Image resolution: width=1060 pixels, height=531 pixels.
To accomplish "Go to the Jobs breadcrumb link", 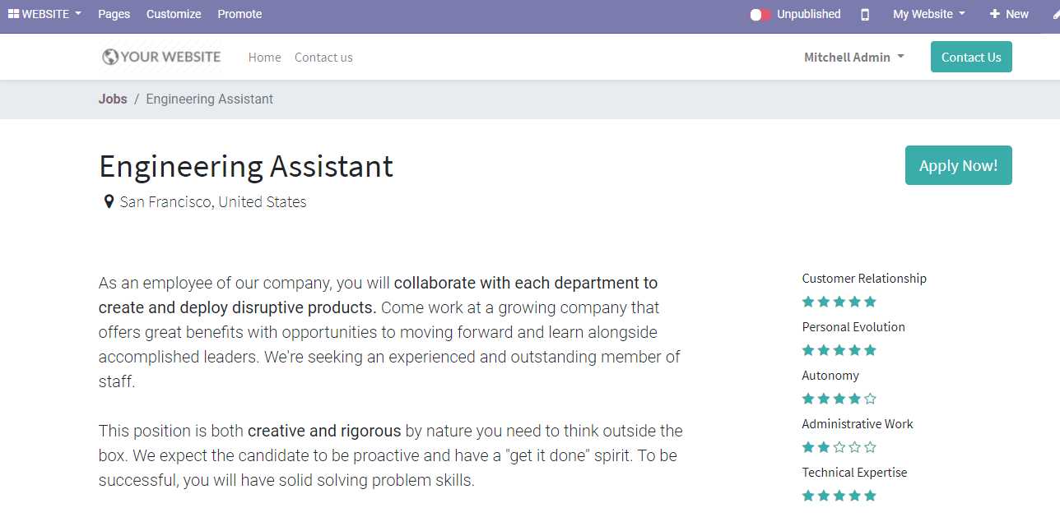I will point(113,99).
